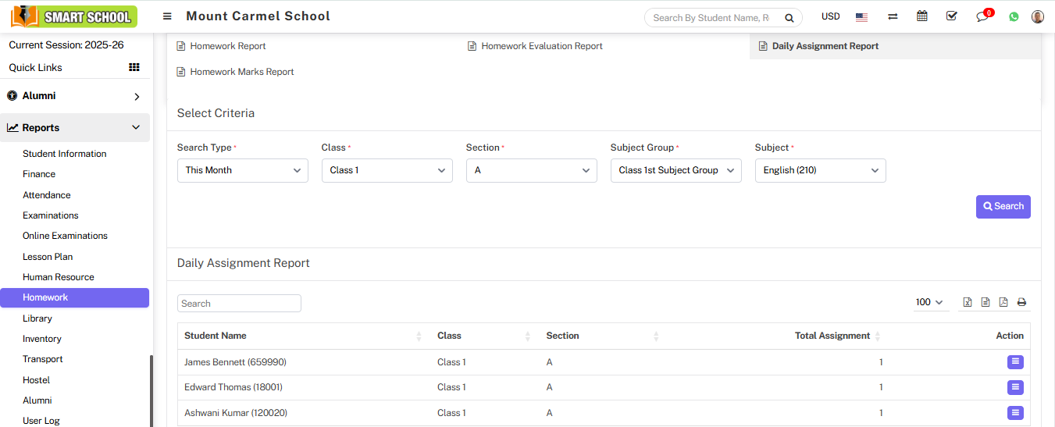Open the WhatsApp icon in header
This screenshot has height=427, width=1055.
pos(1014,16)
